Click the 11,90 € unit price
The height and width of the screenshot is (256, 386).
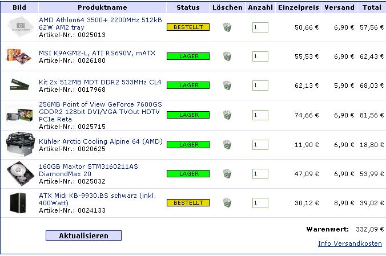tap(307, 145)
